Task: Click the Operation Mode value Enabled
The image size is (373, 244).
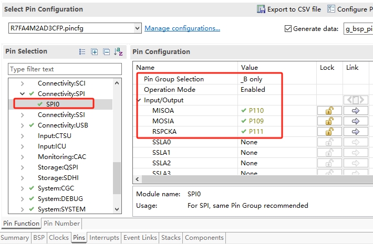Action: point(253,90)
